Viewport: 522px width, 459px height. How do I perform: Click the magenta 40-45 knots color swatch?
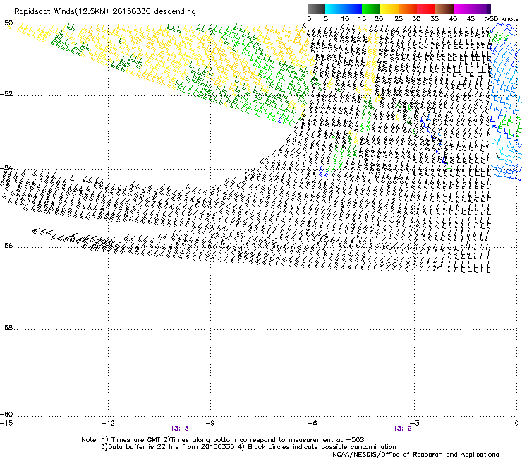463,8
